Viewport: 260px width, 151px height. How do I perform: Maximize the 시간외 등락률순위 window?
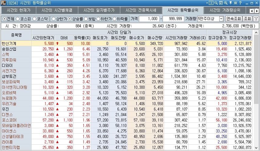252,3
